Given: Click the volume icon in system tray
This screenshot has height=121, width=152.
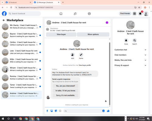Looking at the screenshot, I should click(137, 119).
